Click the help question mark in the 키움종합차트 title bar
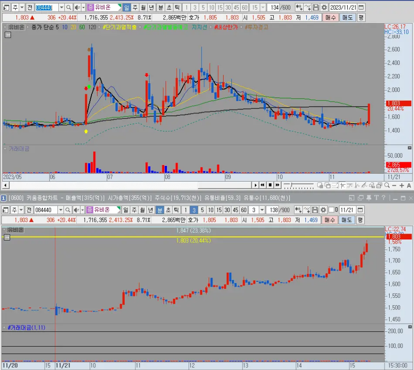The width and height of the screenshot is (414, 370). point(383,198)
